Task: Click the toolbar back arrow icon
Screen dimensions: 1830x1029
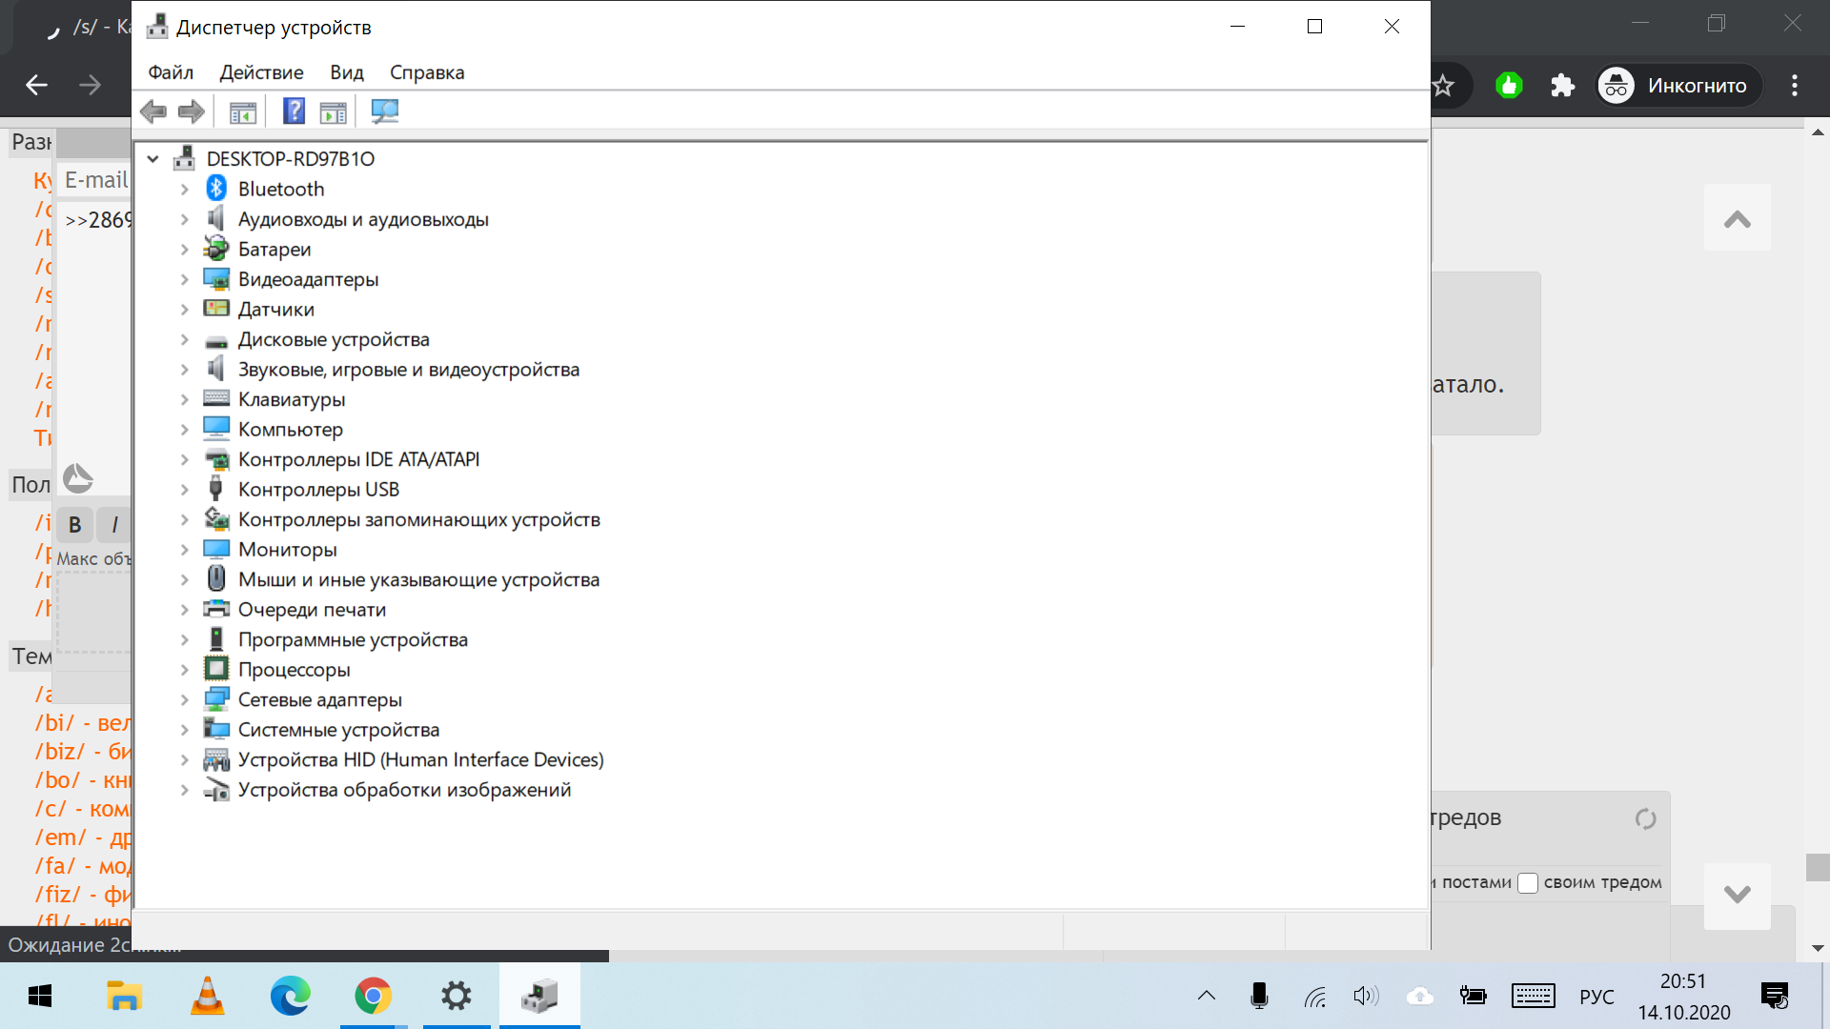Action: pyautogui.click(x=152, y=112)
